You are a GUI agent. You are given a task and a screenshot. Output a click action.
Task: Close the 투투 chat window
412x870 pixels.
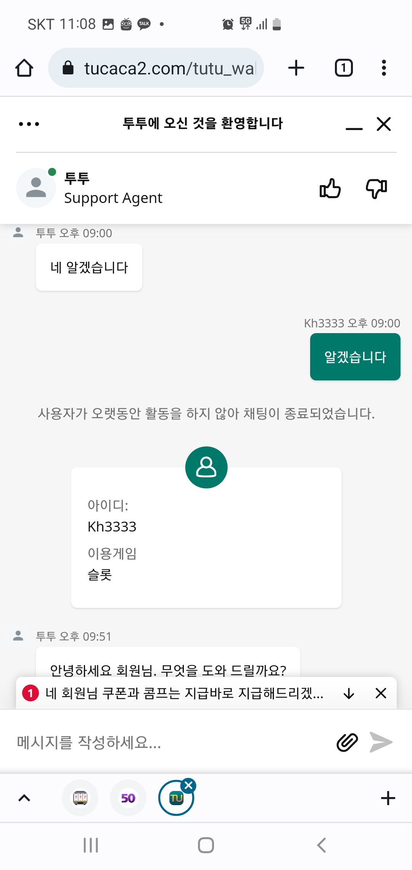pyautogui.click(x=384, y=124)
